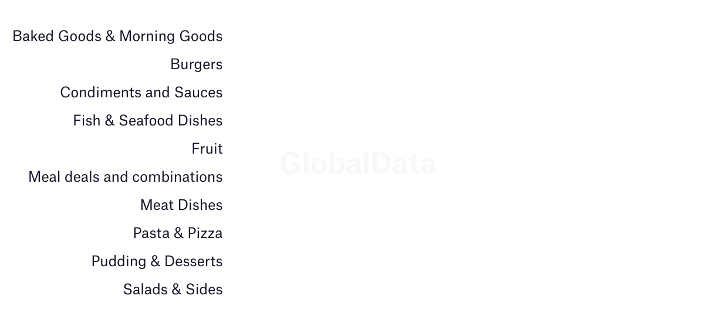This screenshot has width=716, height=326.
Task: Click the word Pudding in the list
Action: (x=119, y=262)
